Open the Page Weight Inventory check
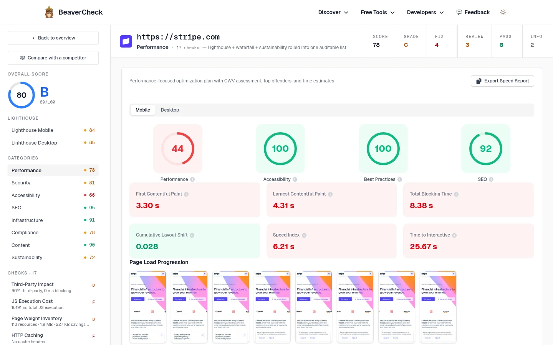The height and width of the screenshot is (345, 553). [x=53, y=321]
